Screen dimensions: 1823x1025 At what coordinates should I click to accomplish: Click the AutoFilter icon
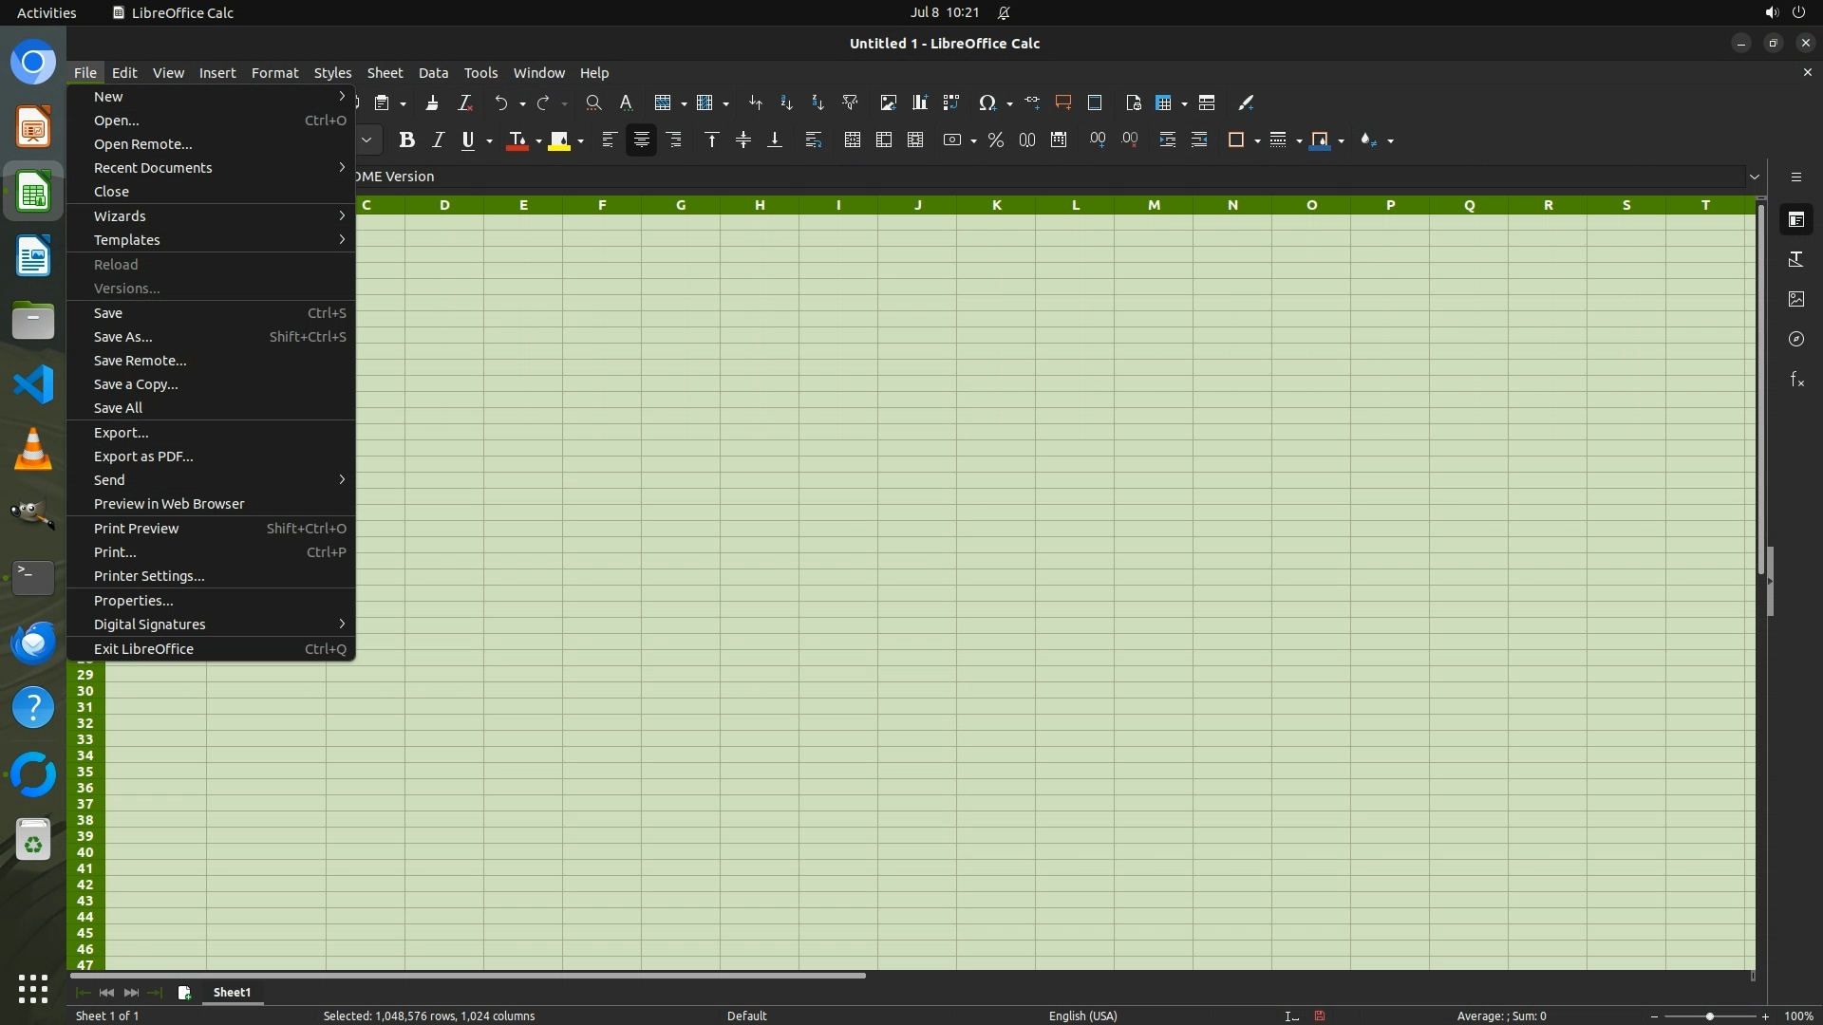click(850, 102)
